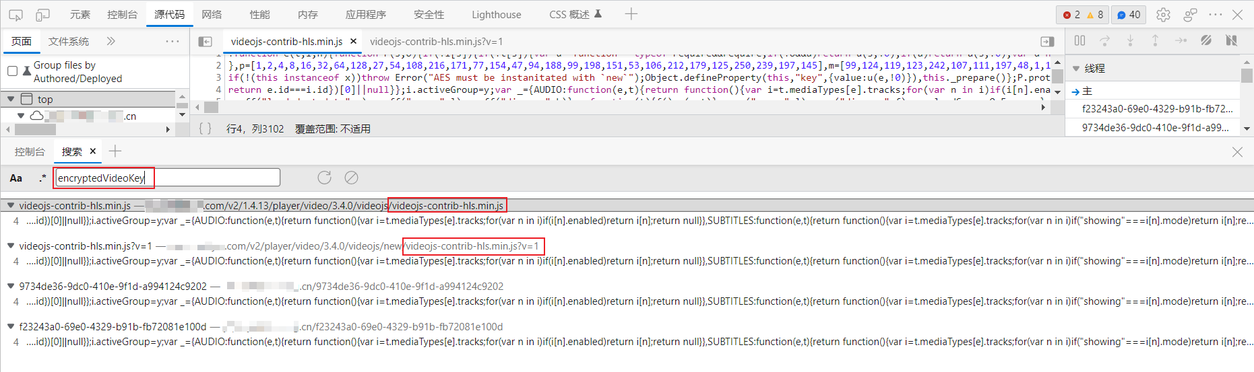Enable Group files by Authored/Deployed
This screenshot has height=372, width=1254.
[12, 71]
